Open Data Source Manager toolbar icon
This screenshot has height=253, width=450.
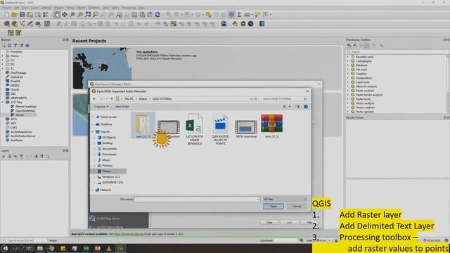coord(6,24)
